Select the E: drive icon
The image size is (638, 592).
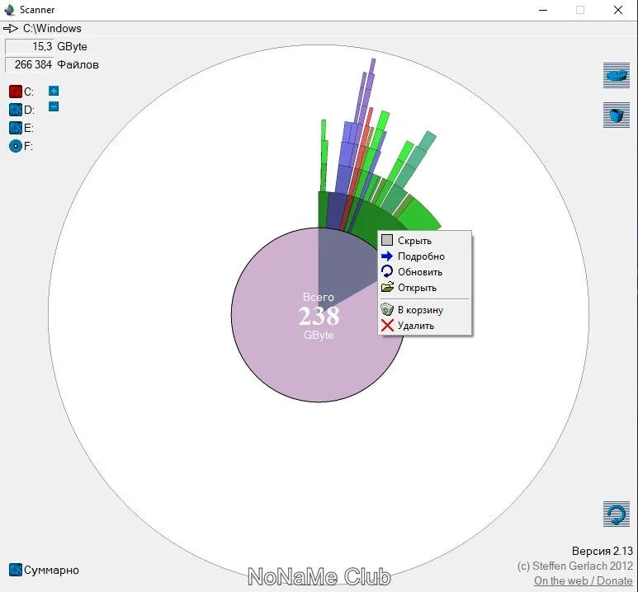click(16, 128)
